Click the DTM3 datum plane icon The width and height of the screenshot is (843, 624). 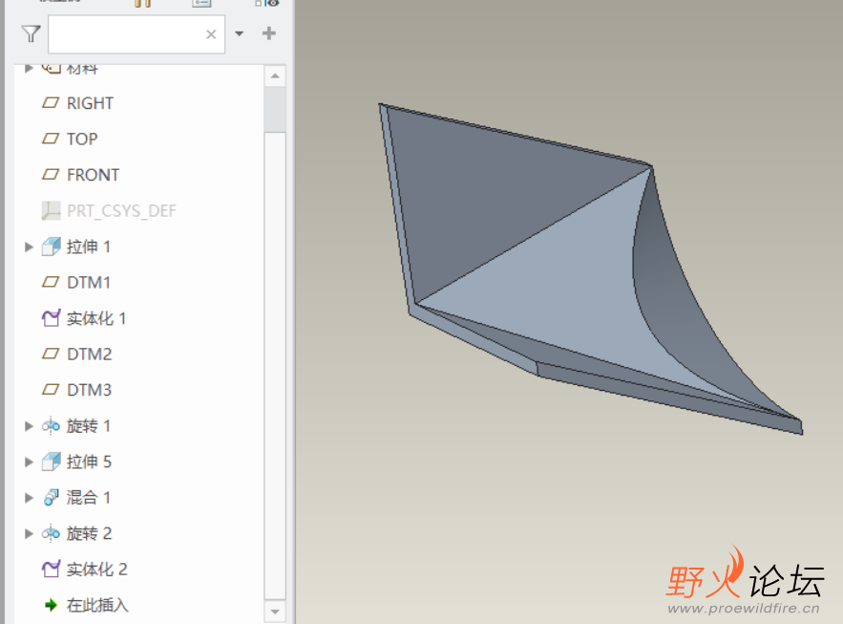51,390
